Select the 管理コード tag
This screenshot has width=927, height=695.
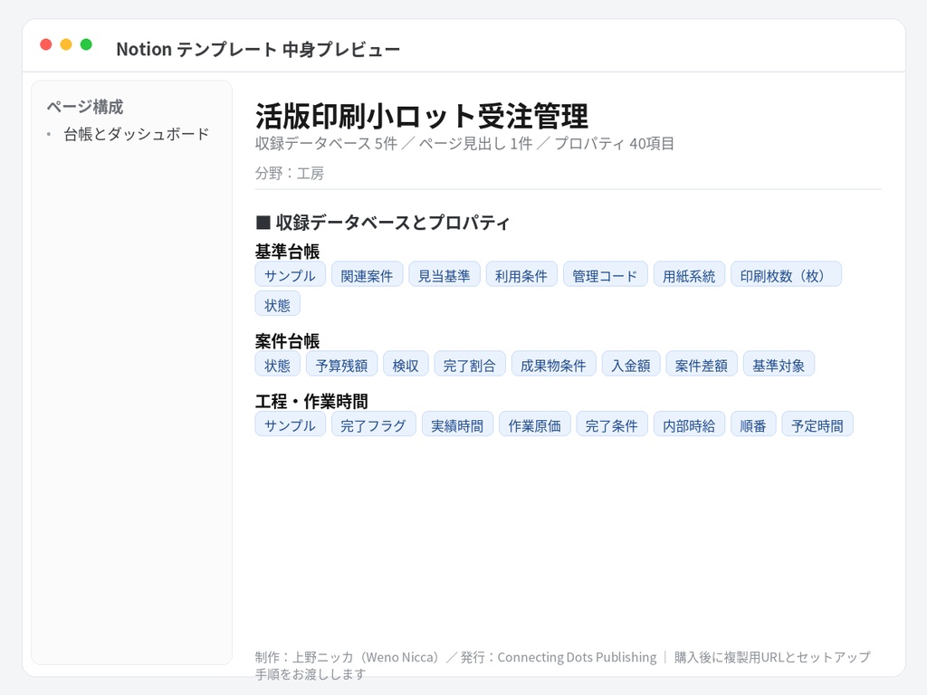606,274
